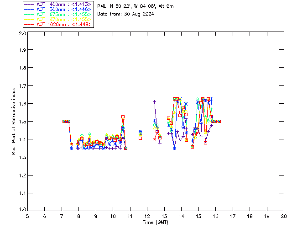Click the 9 hour x-axis tick label
Screen dimensions: 292x234
point(96,216)
